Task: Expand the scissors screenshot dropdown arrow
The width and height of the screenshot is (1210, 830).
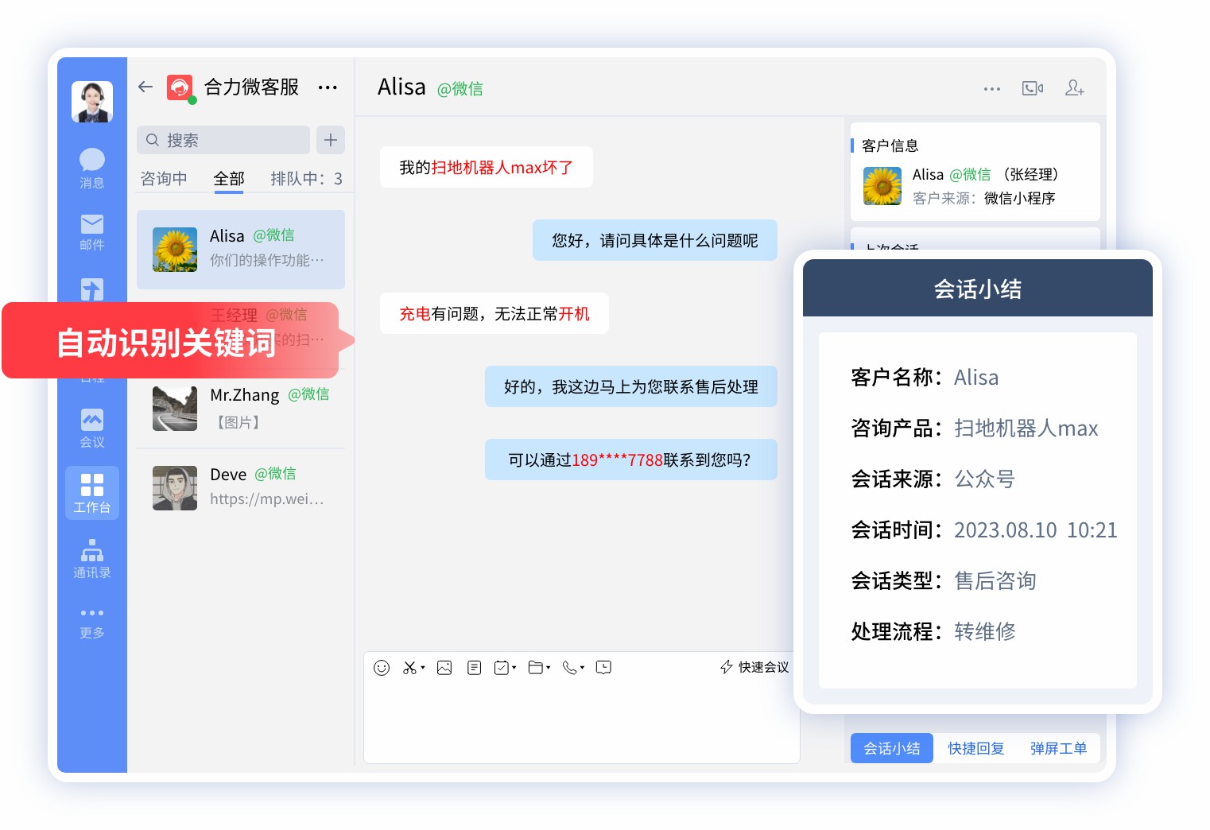Action: click(423, 668)
